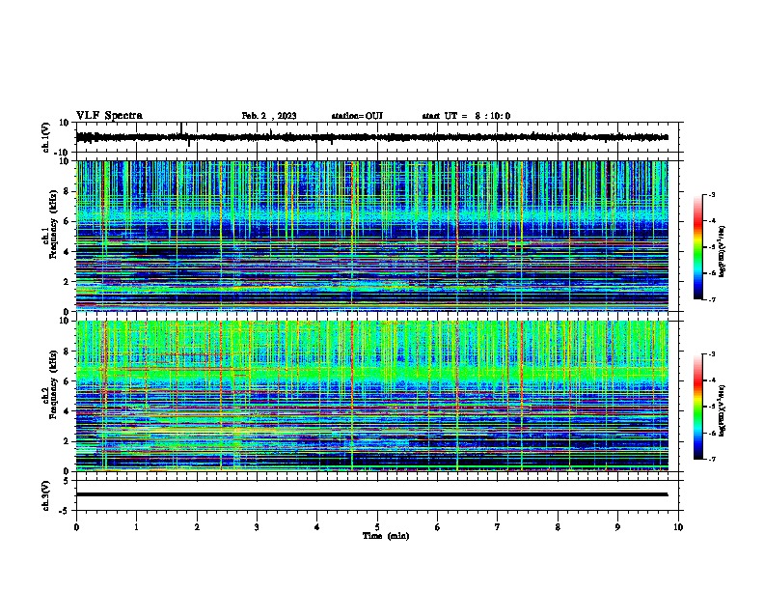Click the time-axis tick label "4"
The width and height of the screenshot is (764, 591).
(x=317, y=527)
